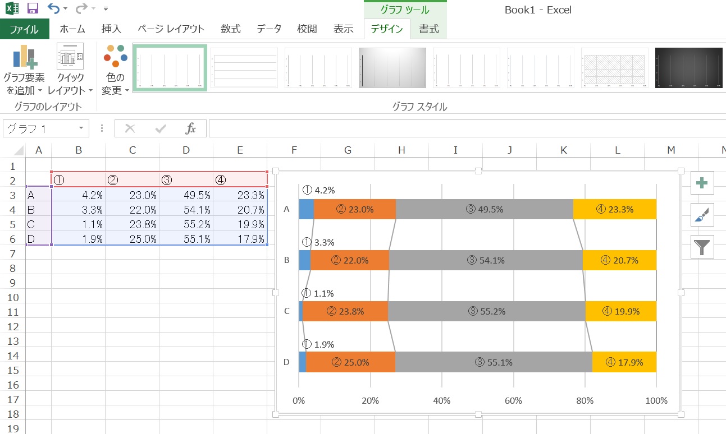Click the green plus Chart Elements button

click(x=702, y=183)
